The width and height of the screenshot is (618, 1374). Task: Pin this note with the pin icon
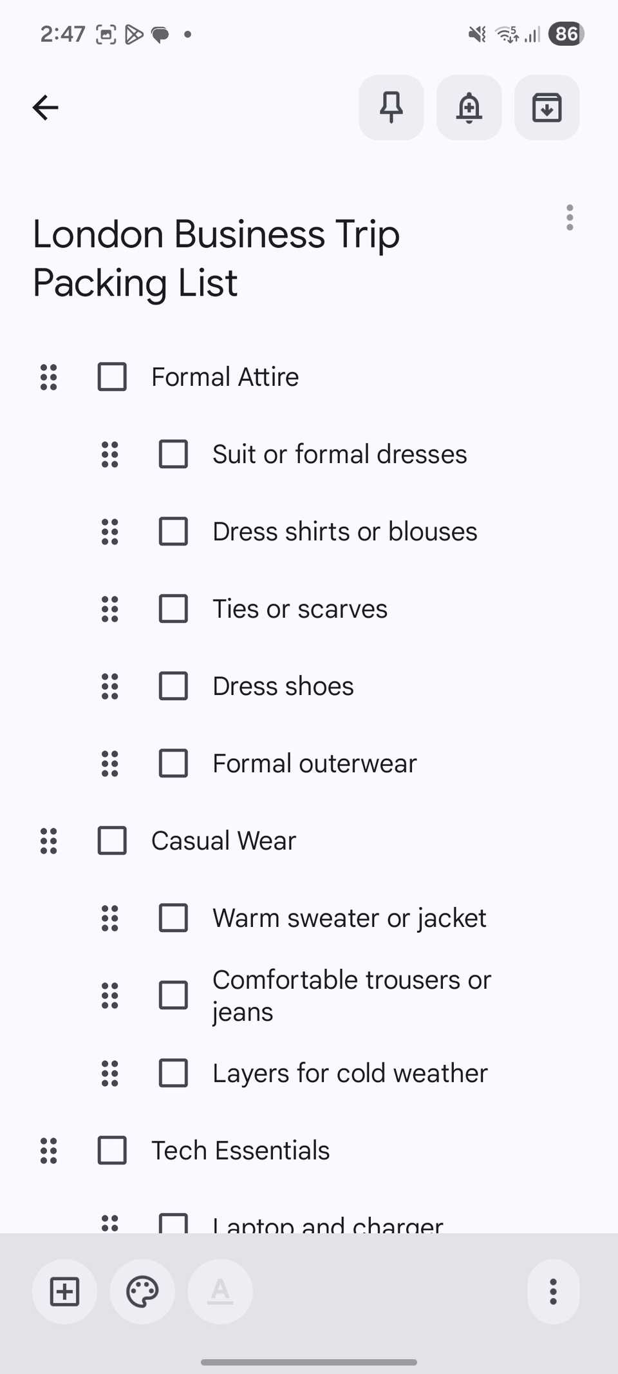[391, 108]
